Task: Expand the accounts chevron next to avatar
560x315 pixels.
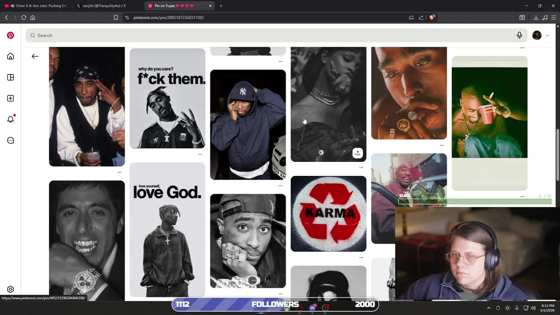Action: [547, 35]
